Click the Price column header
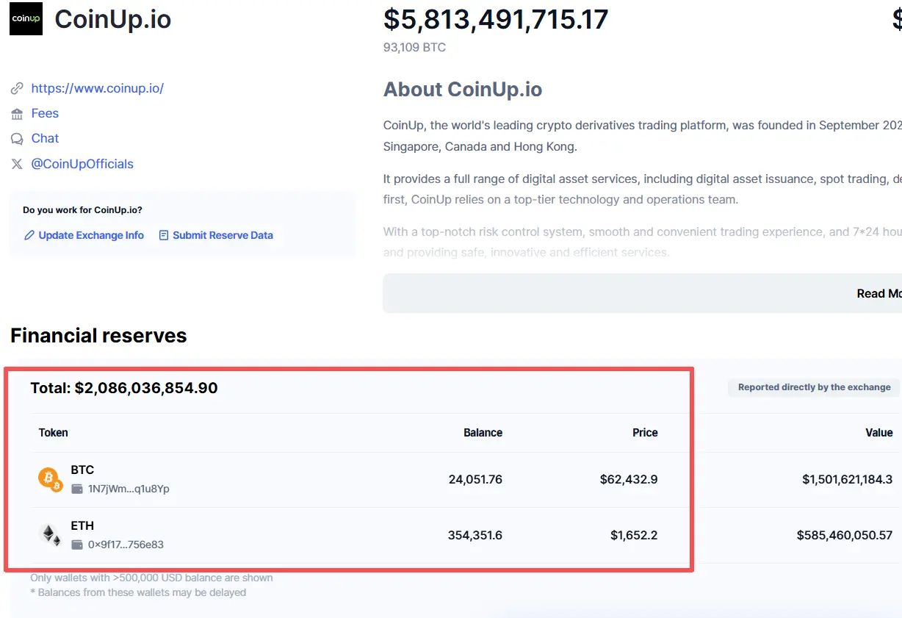Viewport: 902px width, 618px height. 645,433
